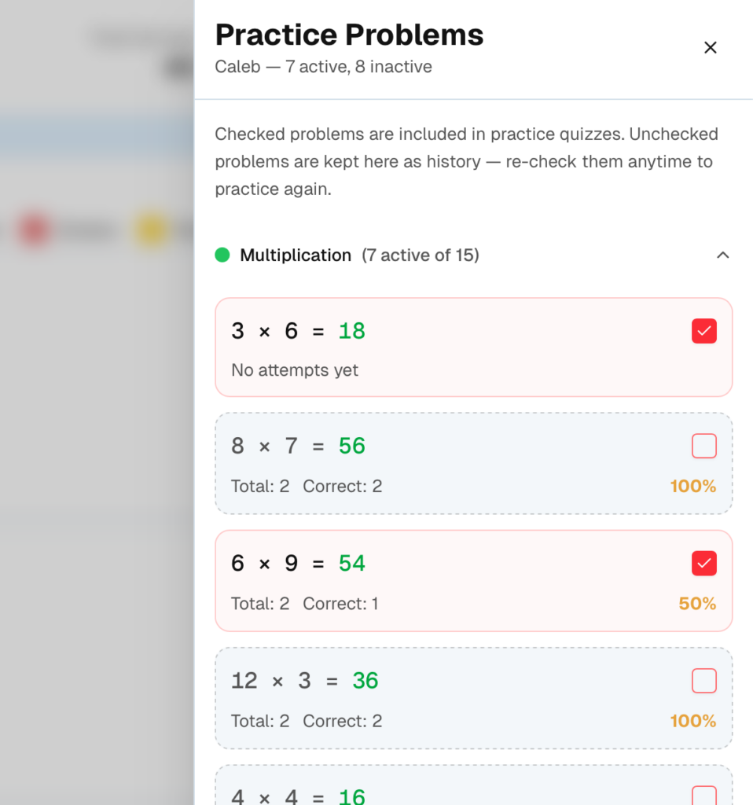The height and width of the screenshot is (805, 753).
Task: Enable the 8 × 7 problem checkbox
Action: (703, 447)
